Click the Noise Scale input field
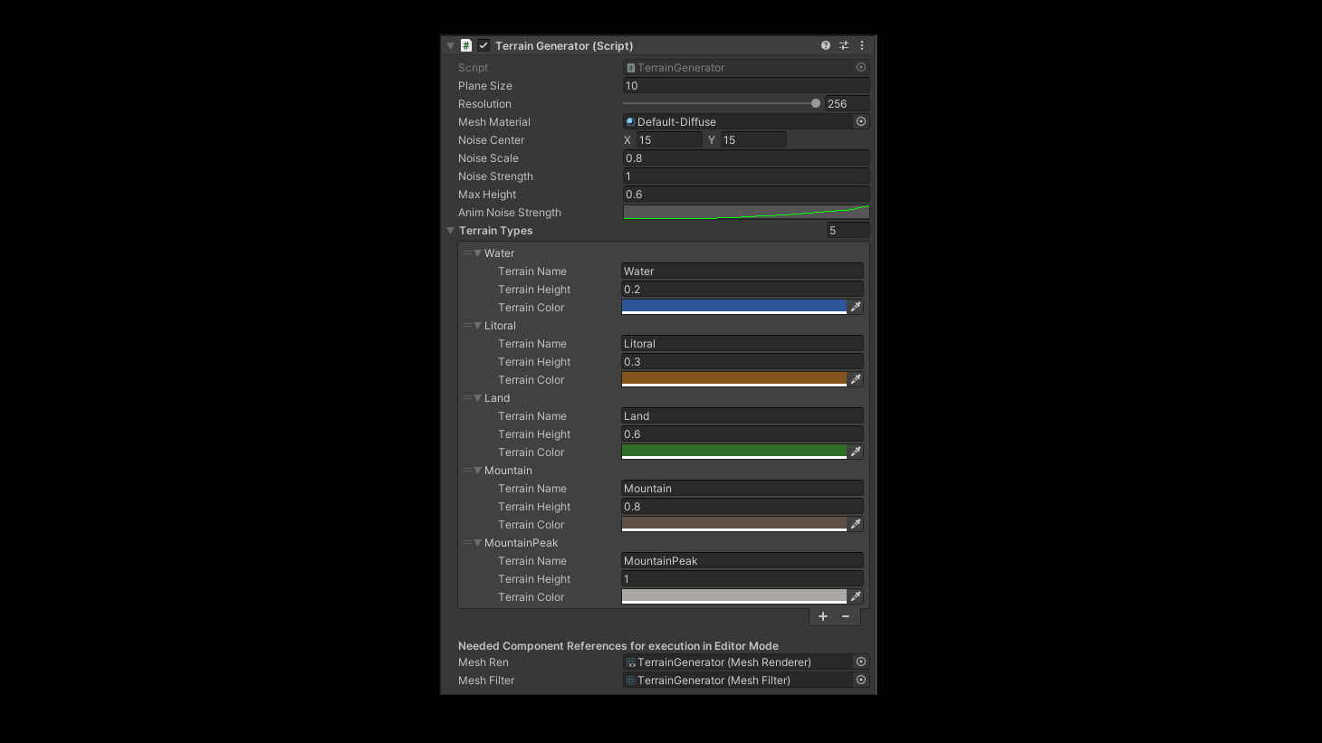1322x743 pixels. [x=745, y=157]
